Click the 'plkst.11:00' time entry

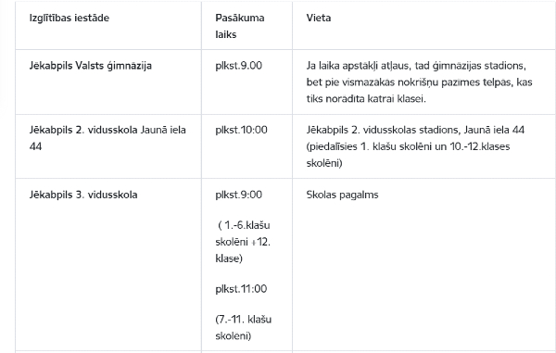click(241, 289)
